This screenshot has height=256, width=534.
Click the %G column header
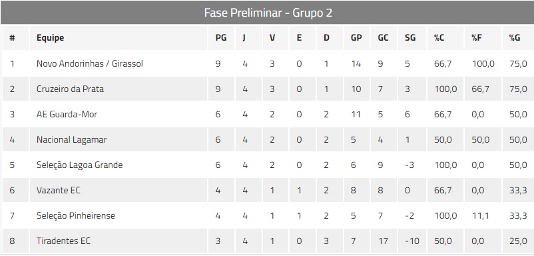(x=515, y=37)
